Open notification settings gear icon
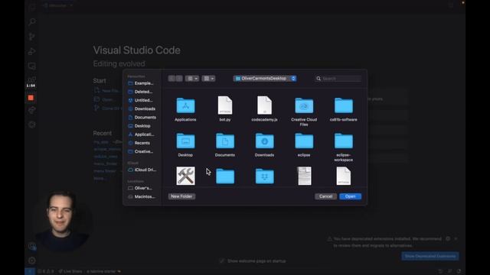The image size is (490, 275). point(448,238)
